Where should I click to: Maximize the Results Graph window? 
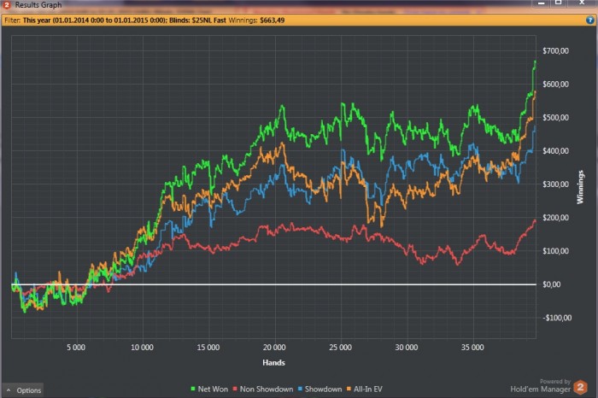559,3
